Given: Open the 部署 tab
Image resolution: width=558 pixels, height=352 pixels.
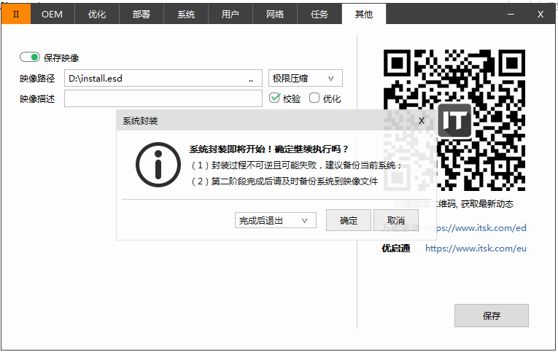Looking at the screenshot, I should tap(142, 15).
